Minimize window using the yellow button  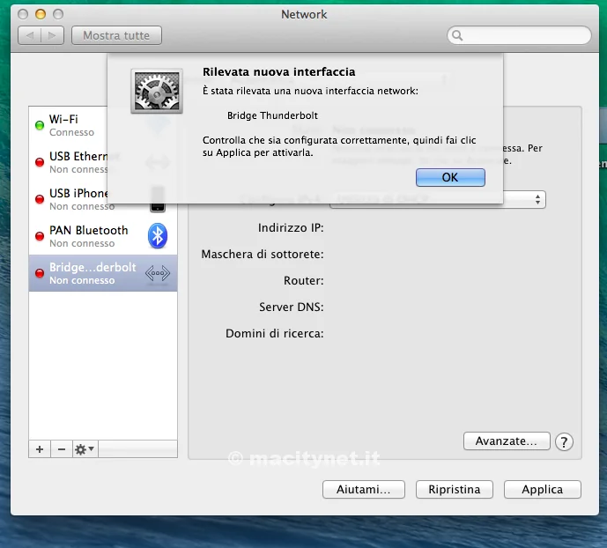click(41, 14)
